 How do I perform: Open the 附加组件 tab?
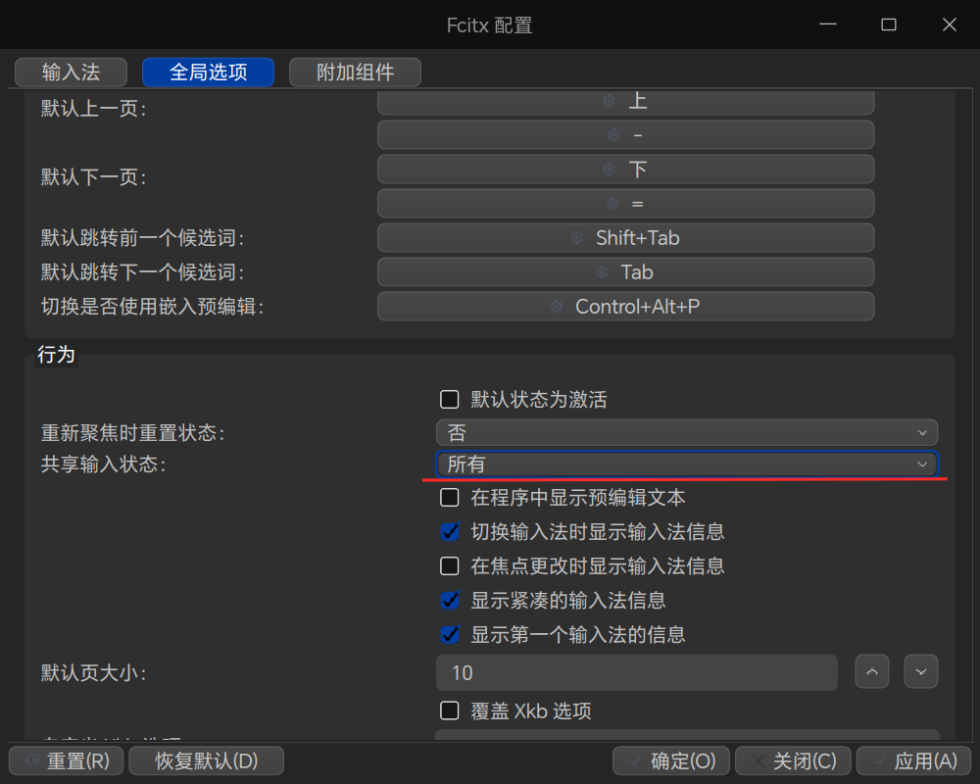click(355, 73)
